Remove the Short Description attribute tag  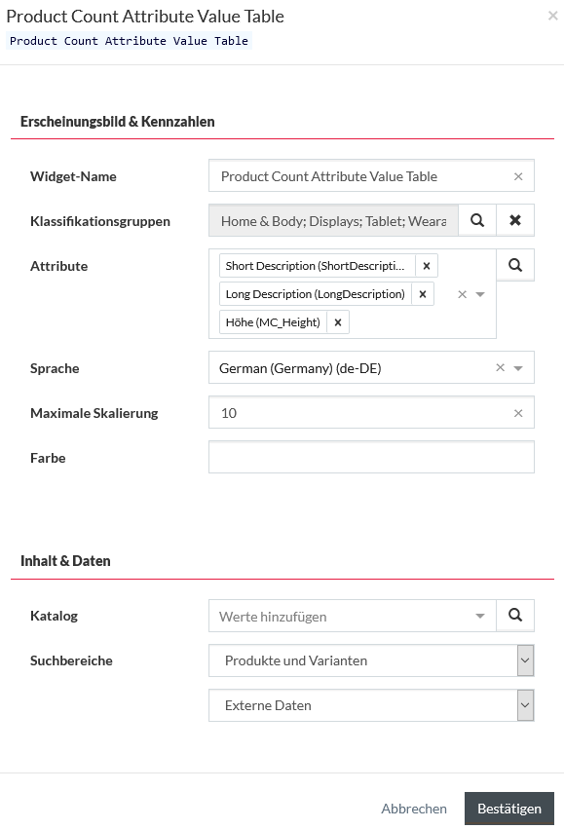tap(427, 266)
